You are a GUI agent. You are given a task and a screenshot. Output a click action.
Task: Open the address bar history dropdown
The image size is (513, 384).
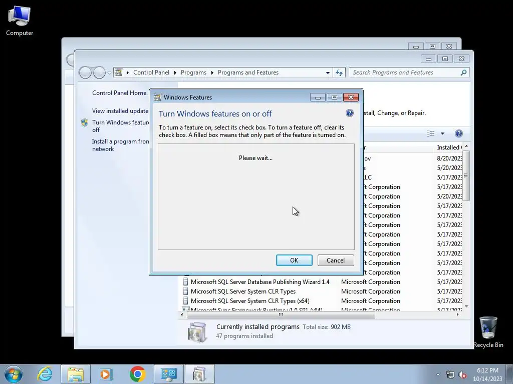328,73
